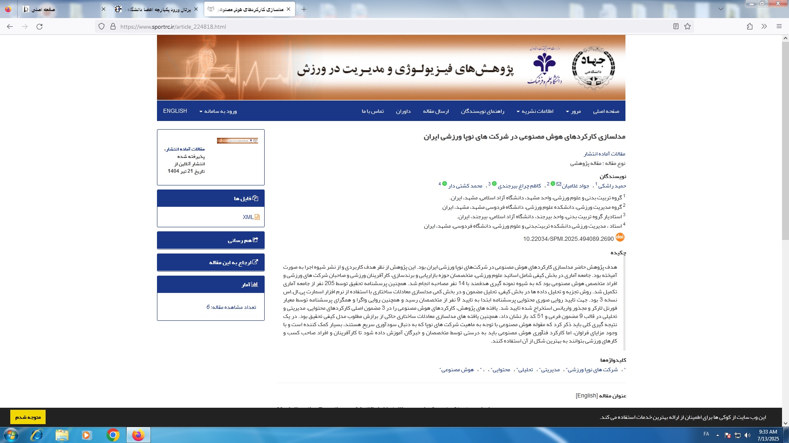Click the FA language indicator
789x443 pixels.
706,434
